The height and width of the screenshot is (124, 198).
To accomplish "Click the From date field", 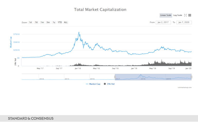I will click(163, 22).
